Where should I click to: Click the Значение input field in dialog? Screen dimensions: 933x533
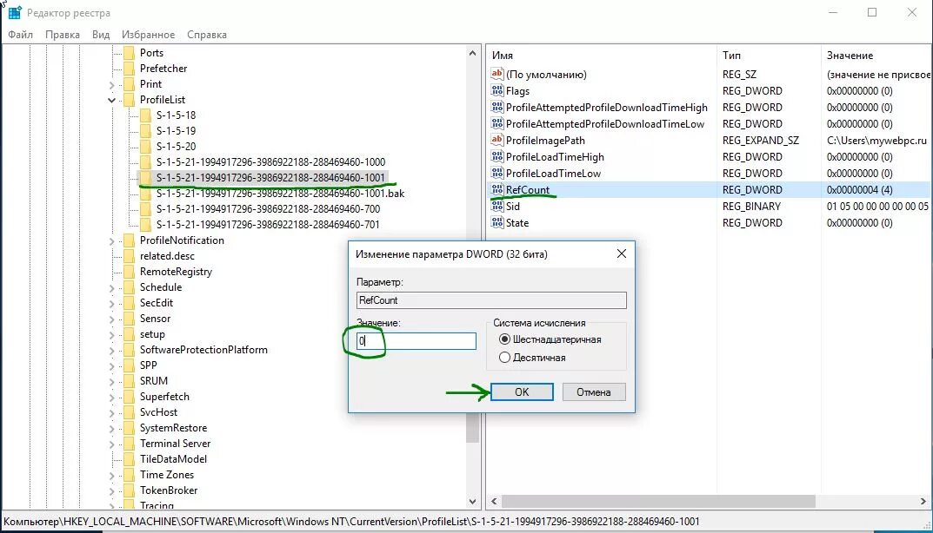coord(416,340)
